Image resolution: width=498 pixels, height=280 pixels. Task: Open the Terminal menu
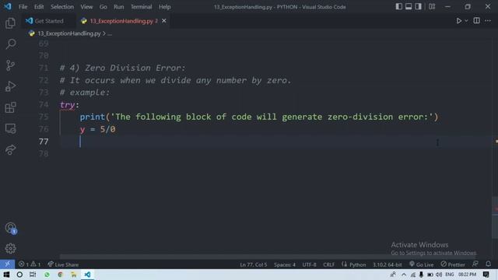pyautogui.click(x=142, y=7)
